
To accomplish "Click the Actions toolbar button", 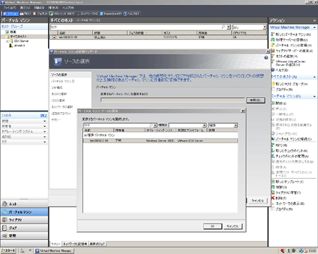I will click(x=11, y=14).
